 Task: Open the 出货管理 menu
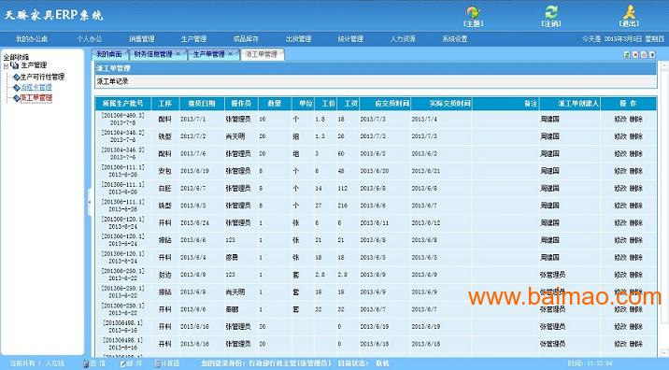click(x=298, y=39)
